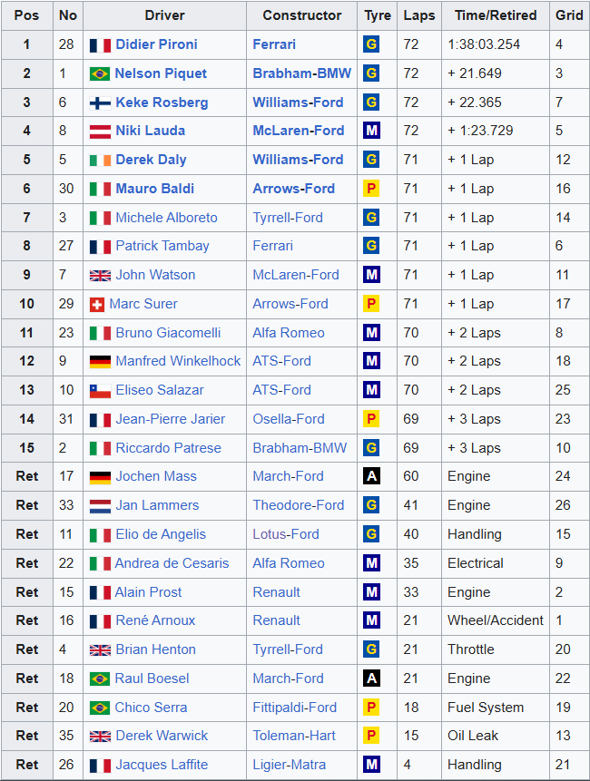The width and height of the screenshot is (590, 781).
Task: Follow the Michele Alboreto link
Action: [166, 218]
